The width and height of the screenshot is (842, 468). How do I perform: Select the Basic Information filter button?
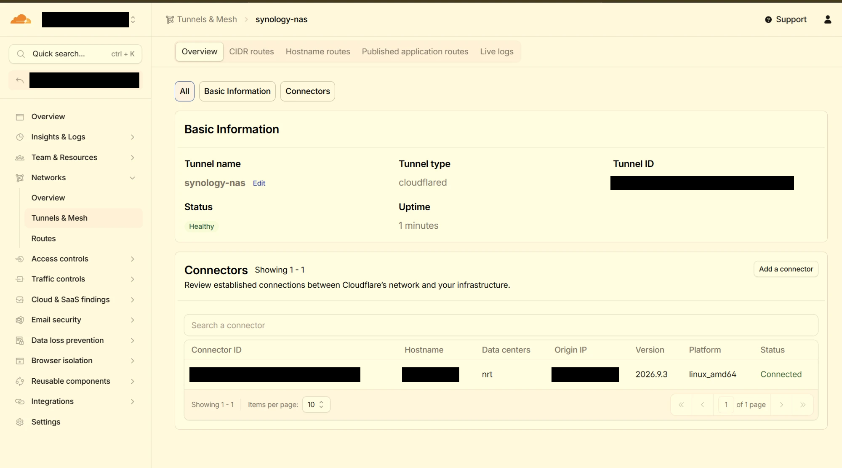(237, 91)
